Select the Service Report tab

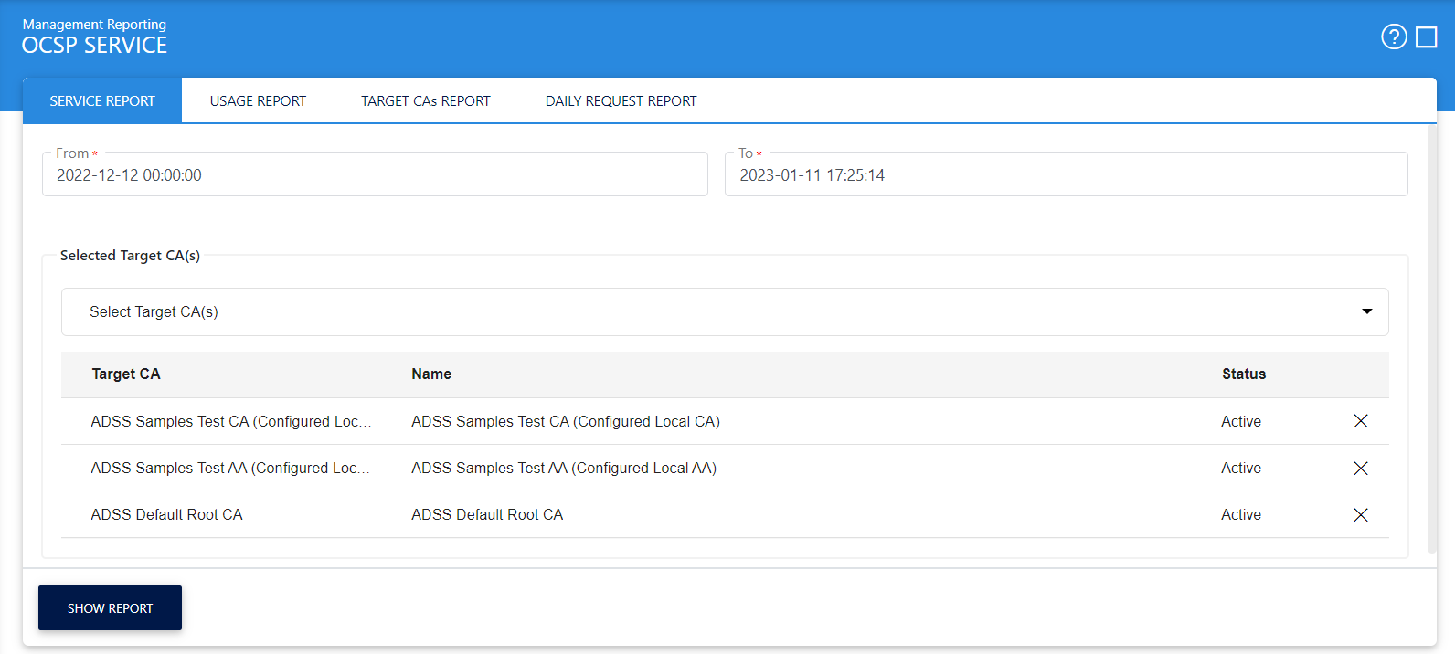[102, 101]
